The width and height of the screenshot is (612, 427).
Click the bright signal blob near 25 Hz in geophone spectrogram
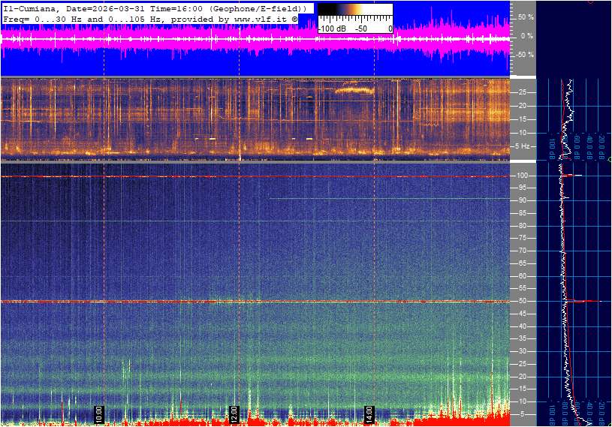[354, 90]
